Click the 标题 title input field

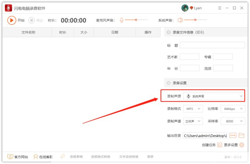coord(212,45)
